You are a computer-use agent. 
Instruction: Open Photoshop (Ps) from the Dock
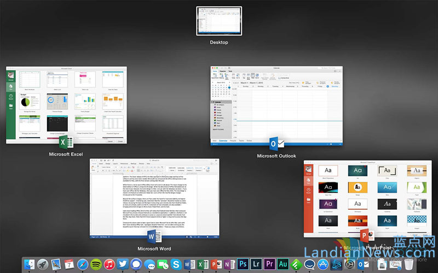[x=243, y=264]
